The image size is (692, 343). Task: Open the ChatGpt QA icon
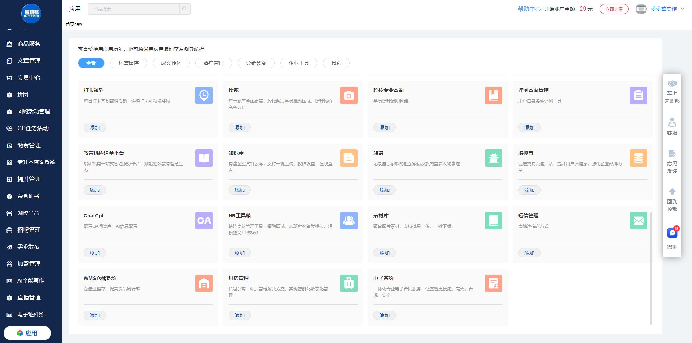pos(204,221)
